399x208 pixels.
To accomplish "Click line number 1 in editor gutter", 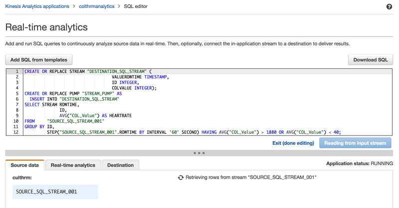I will 16,72.
